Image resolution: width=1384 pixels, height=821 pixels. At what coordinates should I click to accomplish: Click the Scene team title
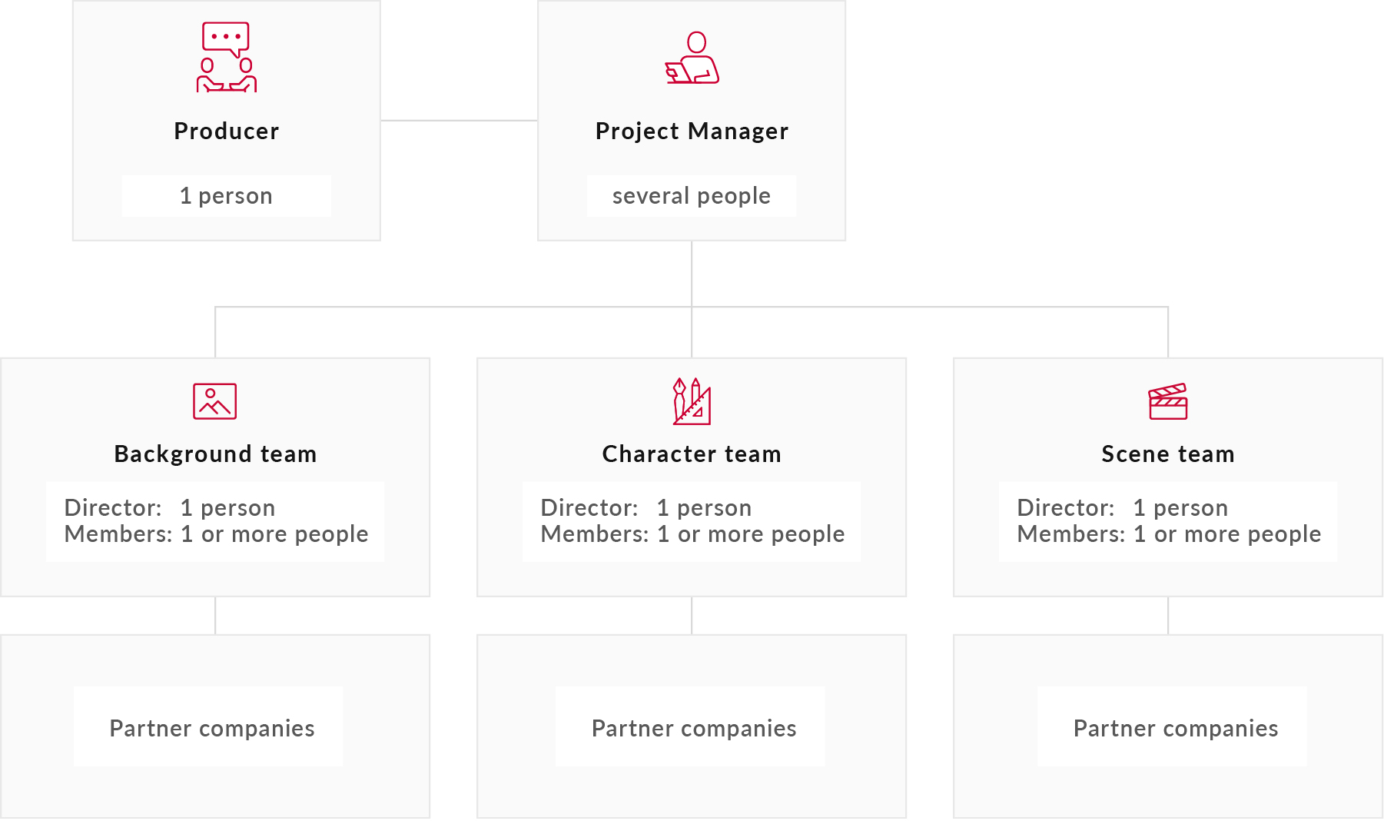coord(1168,454)
